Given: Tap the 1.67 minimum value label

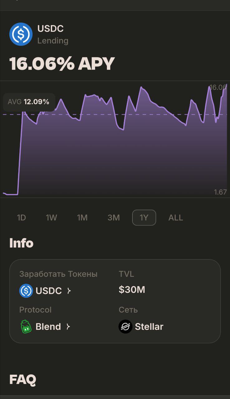Looking at the screenshot, I should [x=220, y=192].
